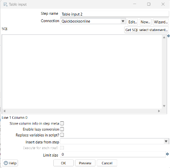Click SQL editor scroll left arrow
This screenshot has width=170, height=168.
click(x=5, y=111)
